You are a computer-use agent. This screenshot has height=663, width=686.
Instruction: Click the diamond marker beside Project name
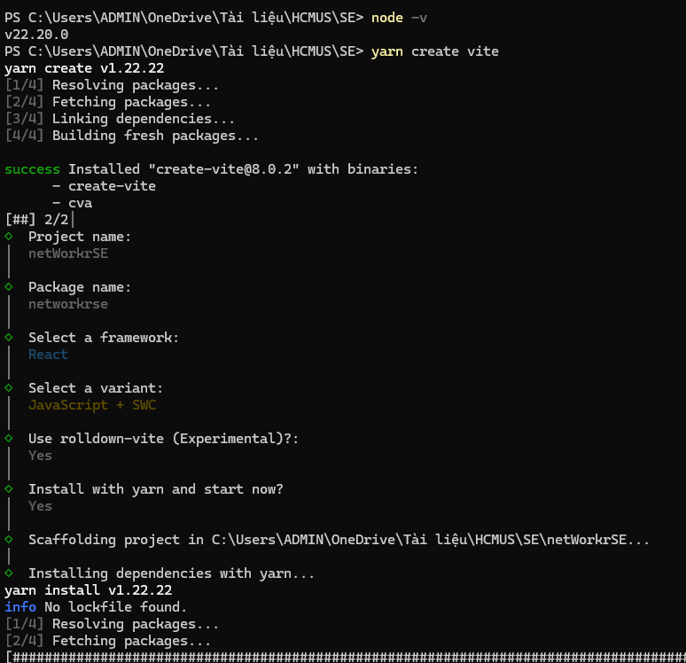coord(9,237)
